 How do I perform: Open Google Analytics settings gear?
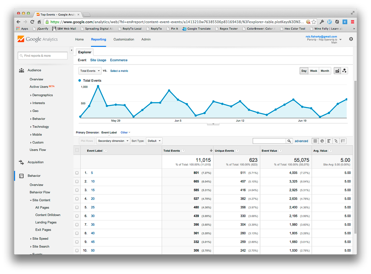pyautogui.click(x=351, y=39)
